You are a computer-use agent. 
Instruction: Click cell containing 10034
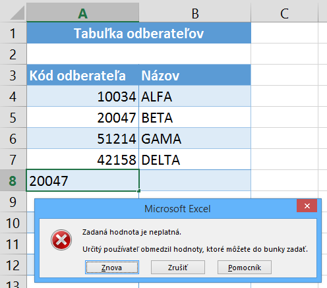point(82,96)
